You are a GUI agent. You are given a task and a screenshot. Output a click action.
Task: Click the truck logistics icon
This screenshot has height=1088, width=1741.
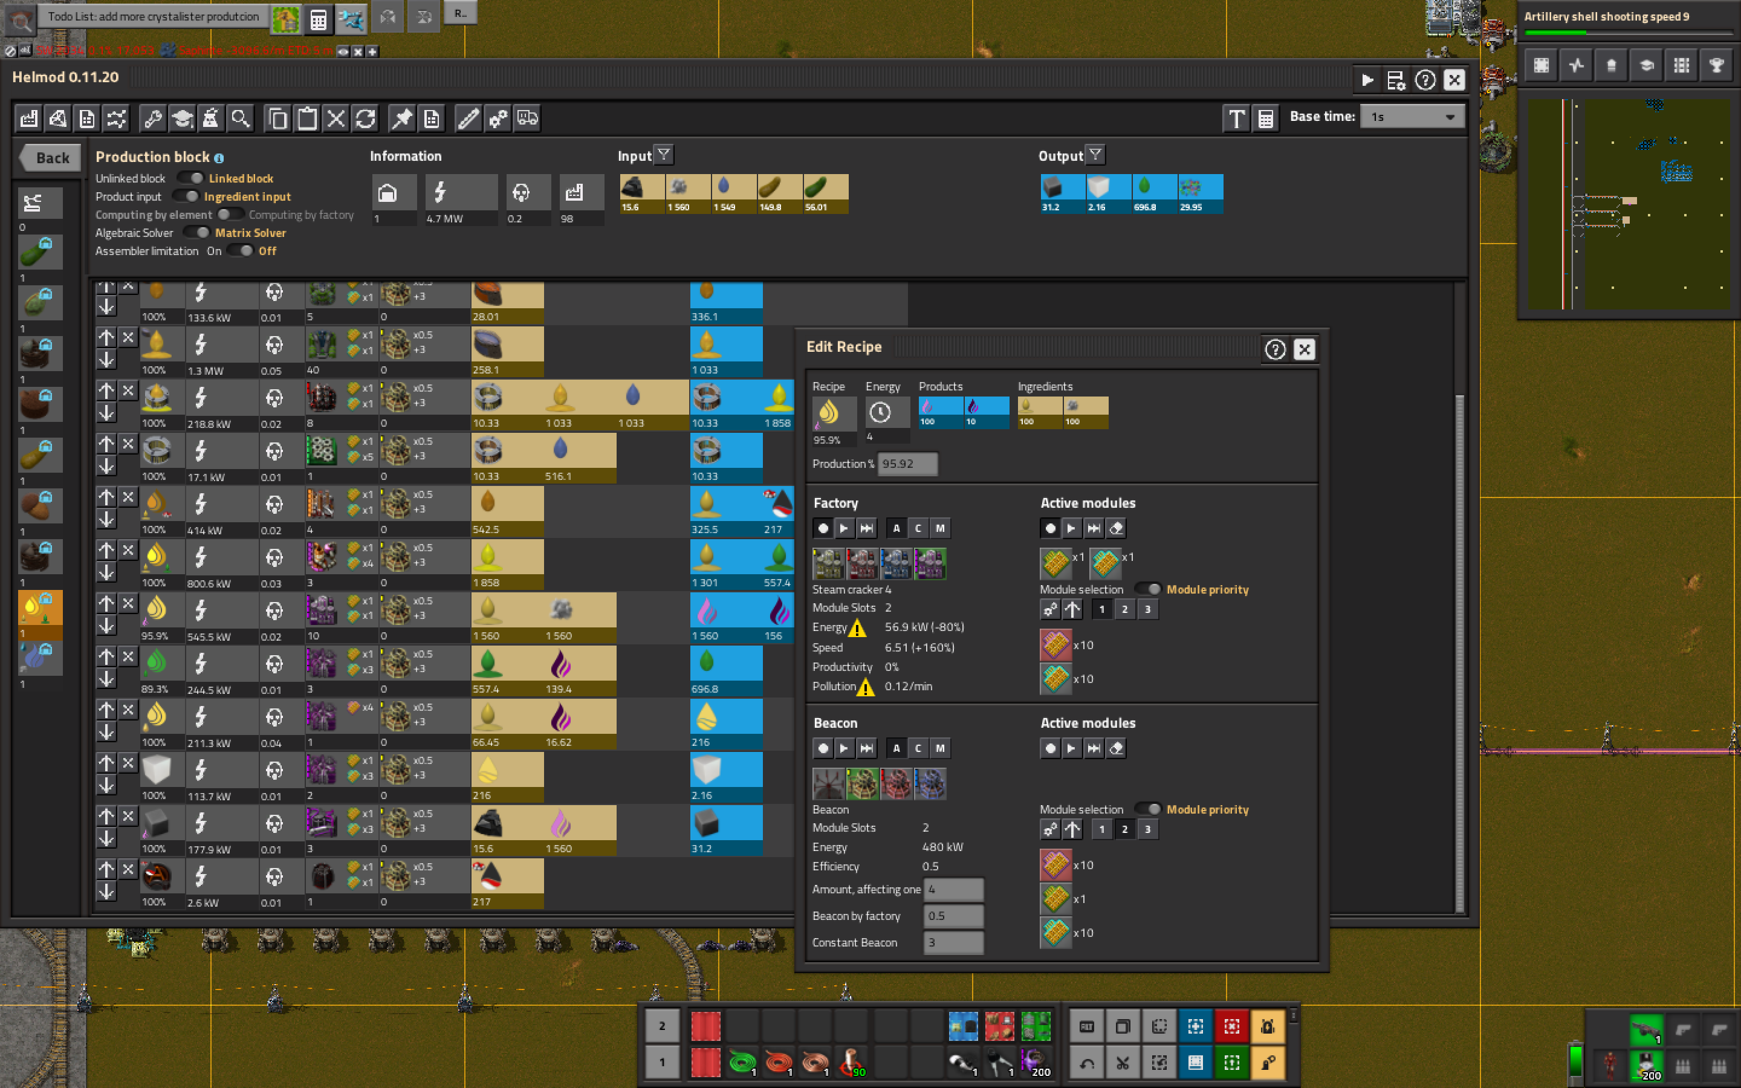pyautogui.click(x=527, y=118)
